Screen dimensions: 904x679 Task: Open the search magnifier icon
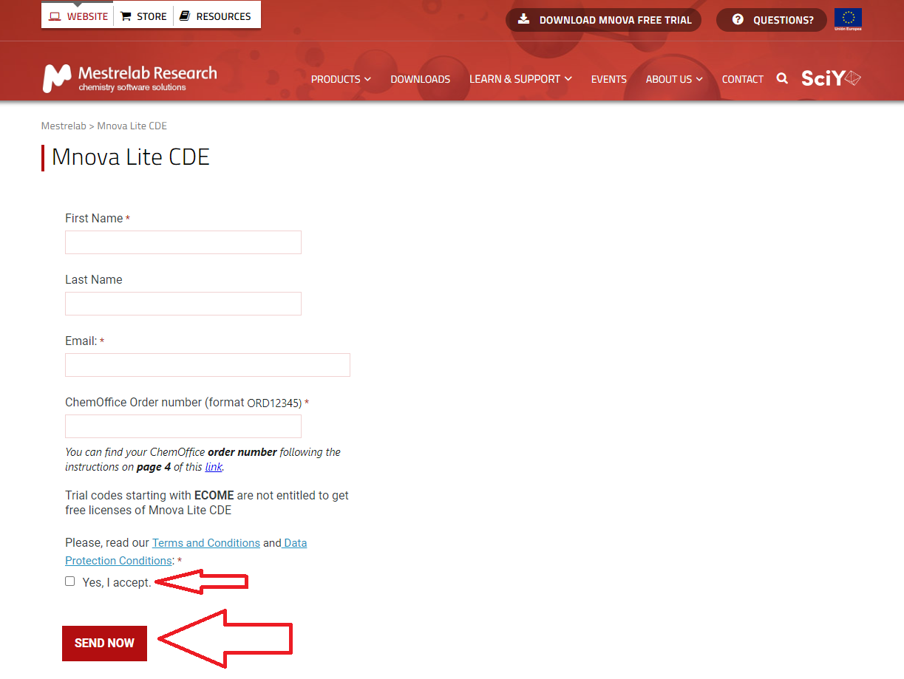click(782, 78)
